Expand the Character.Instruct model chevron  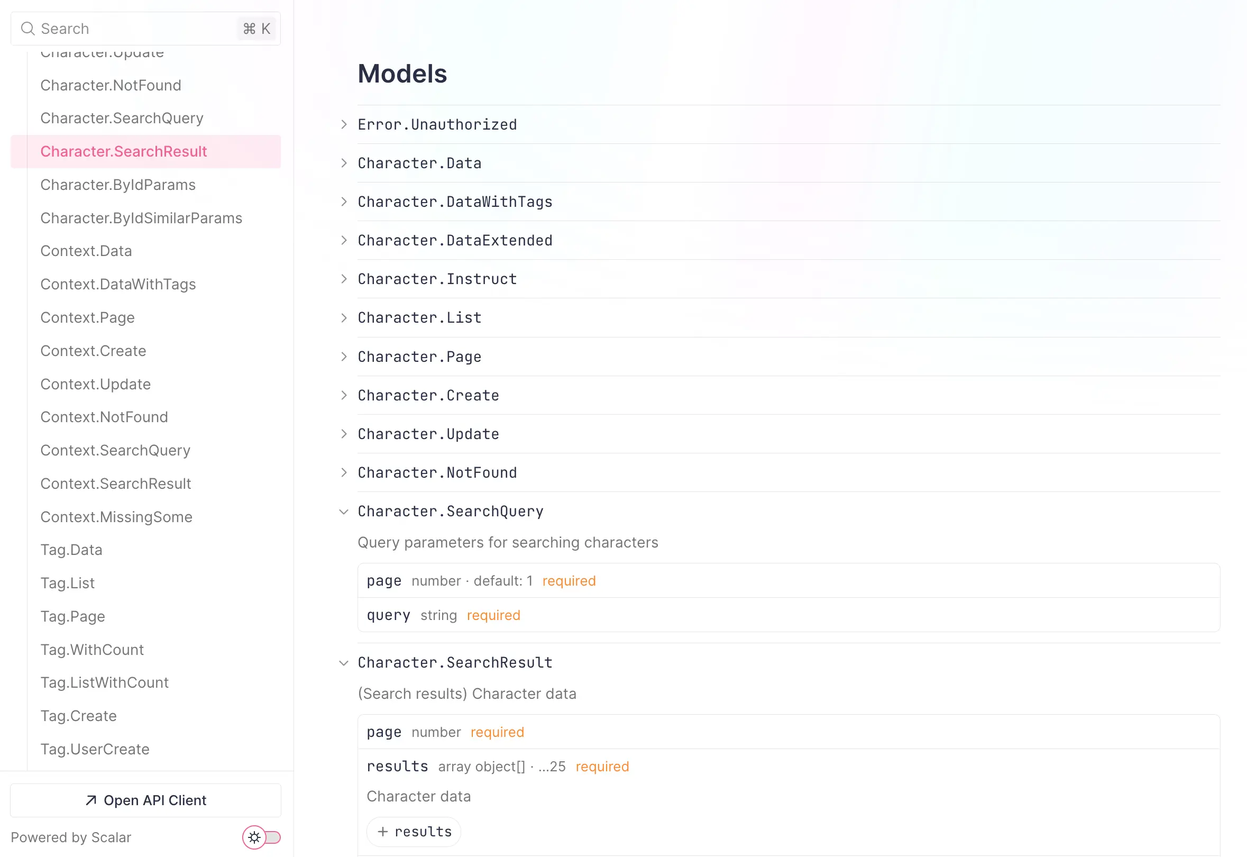coord(344,279)
